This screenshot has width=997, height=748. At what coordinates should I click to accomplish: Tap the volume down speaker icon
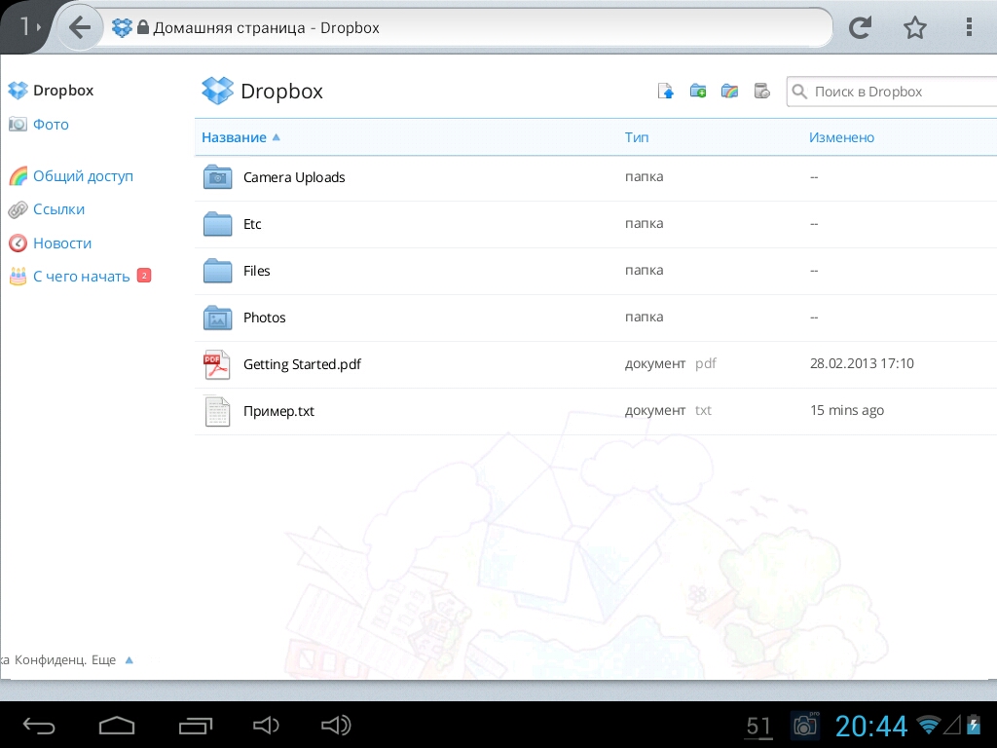[266, 725]
